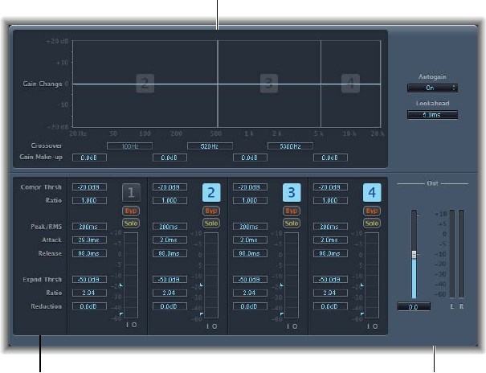Click band 2 Reduction field
The height and width of the screenshot is (373, 486).
click(x=169, y=306)
